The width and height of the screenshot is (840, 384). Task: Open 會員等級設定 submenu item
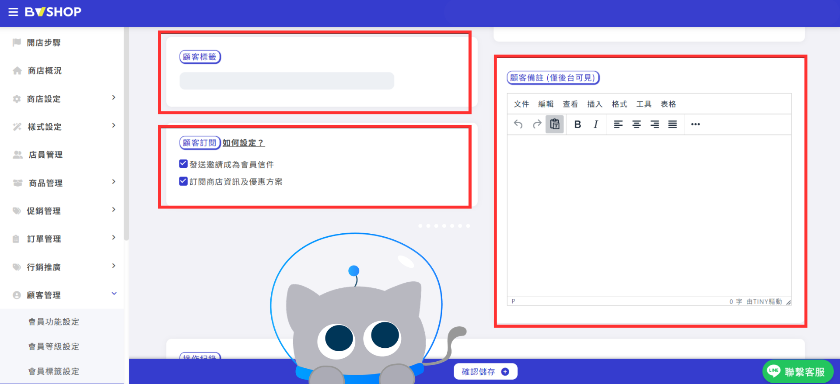(54, 346)
